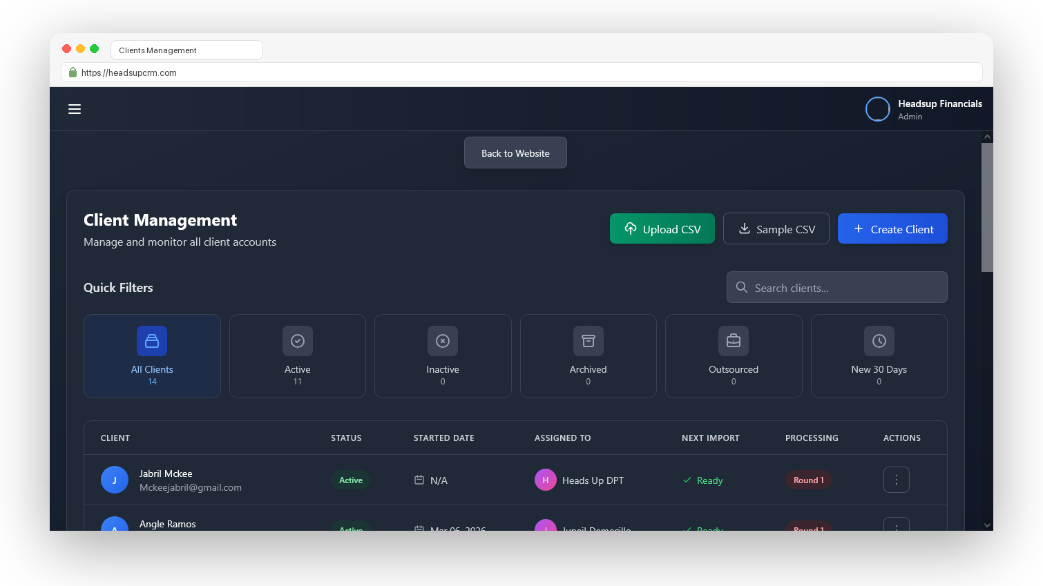
Task: Click the Inactive filter cross icon
Action: (443, 341)
